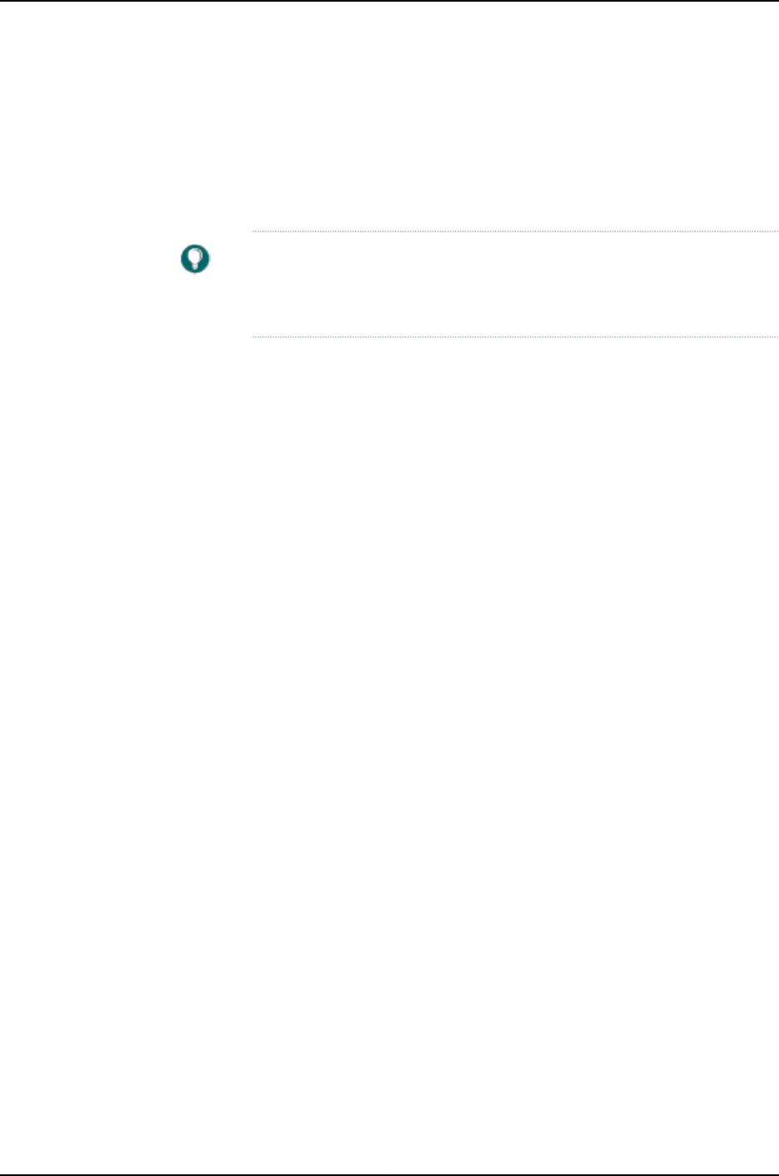This screenshot has width=779, height=1176.
Task: Click the lower dotted line of tip box
Action: click(514, 337)
